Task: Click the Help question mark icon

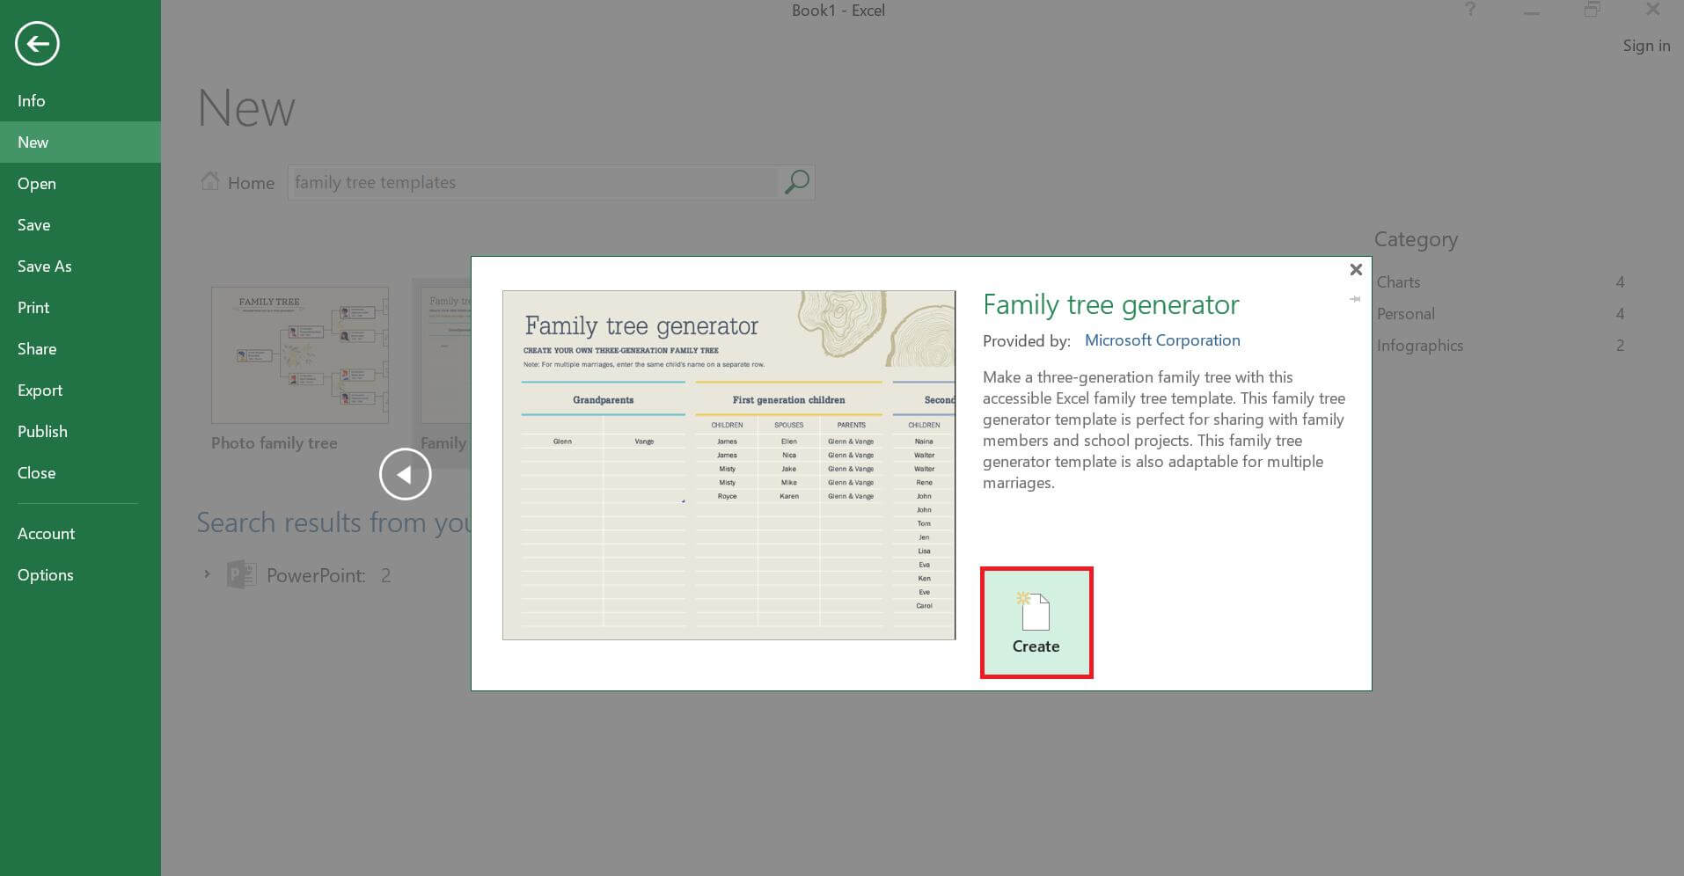Action: [x=1469, y=10]
